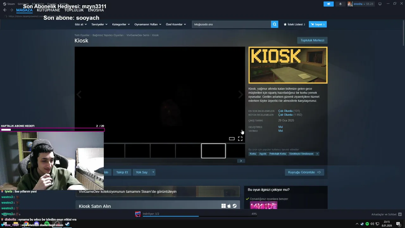The height and width of the screenshot is (228, 405).
Task: Open Big Picture mode monitor icon
Action: [380, 4]
